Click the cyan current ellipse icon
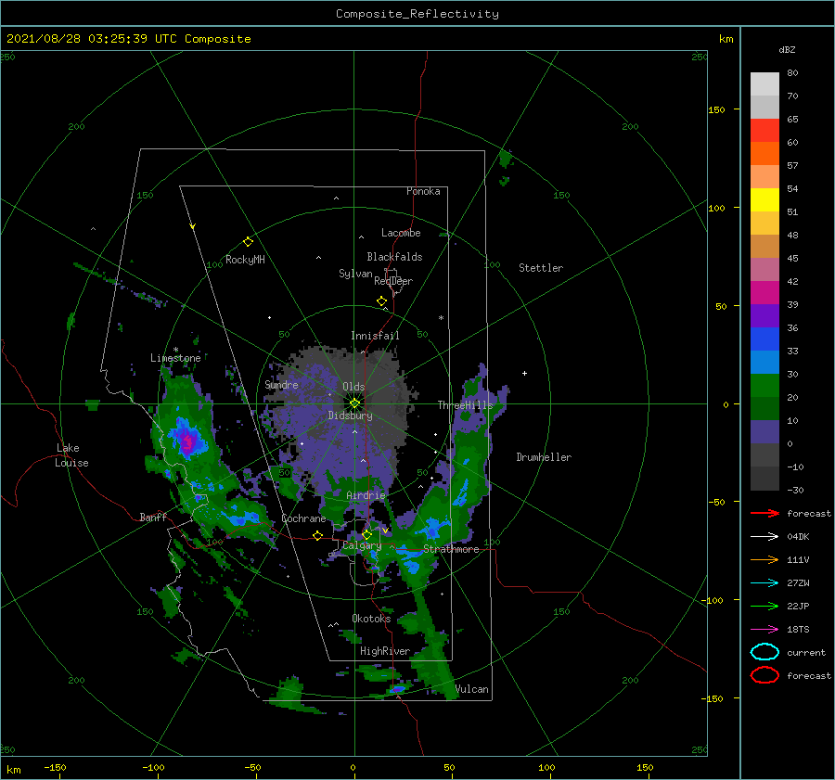This screenshot has width=835, height=780. pyautogui.click(x=764, y=652)
